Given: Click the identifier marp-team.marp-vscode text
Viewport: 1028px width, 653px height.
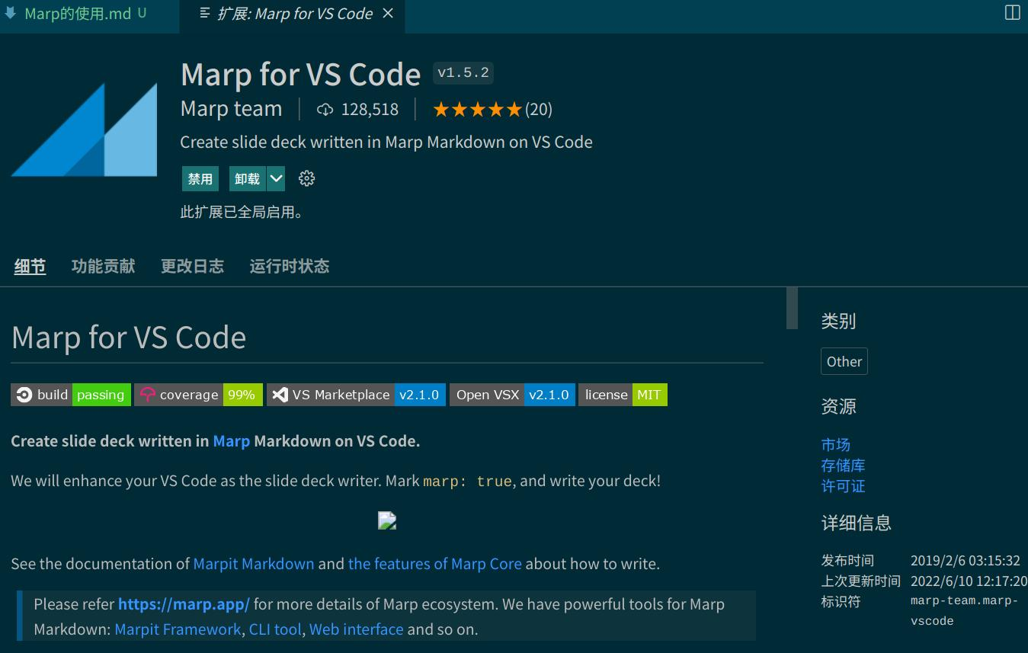Looking at the screenshot, I should [964, 611].
